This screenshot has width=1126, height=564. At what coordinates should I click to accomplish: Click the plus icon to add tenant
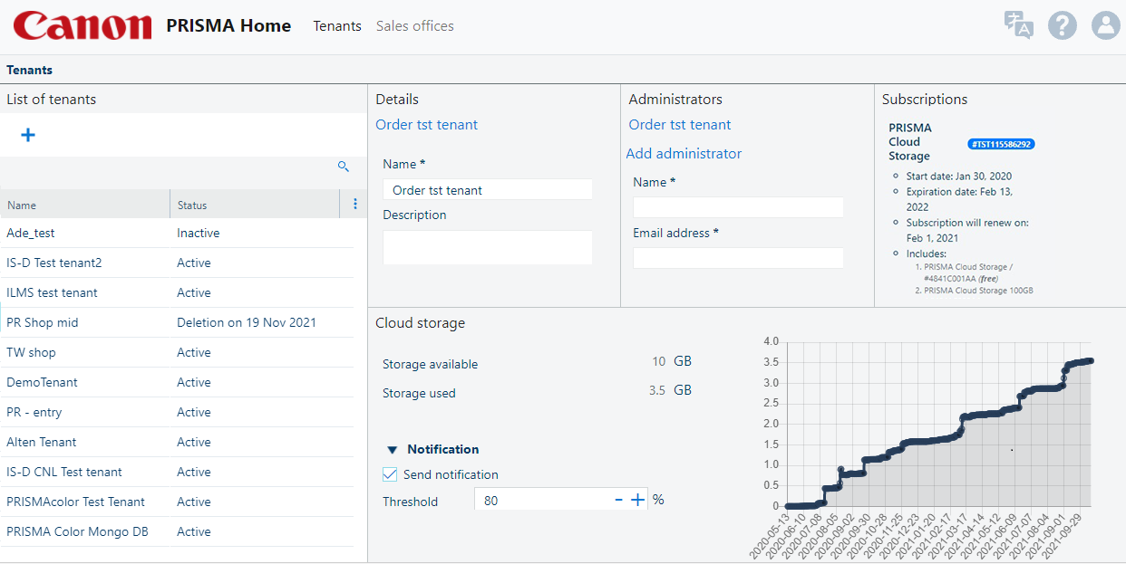point(28,135)
